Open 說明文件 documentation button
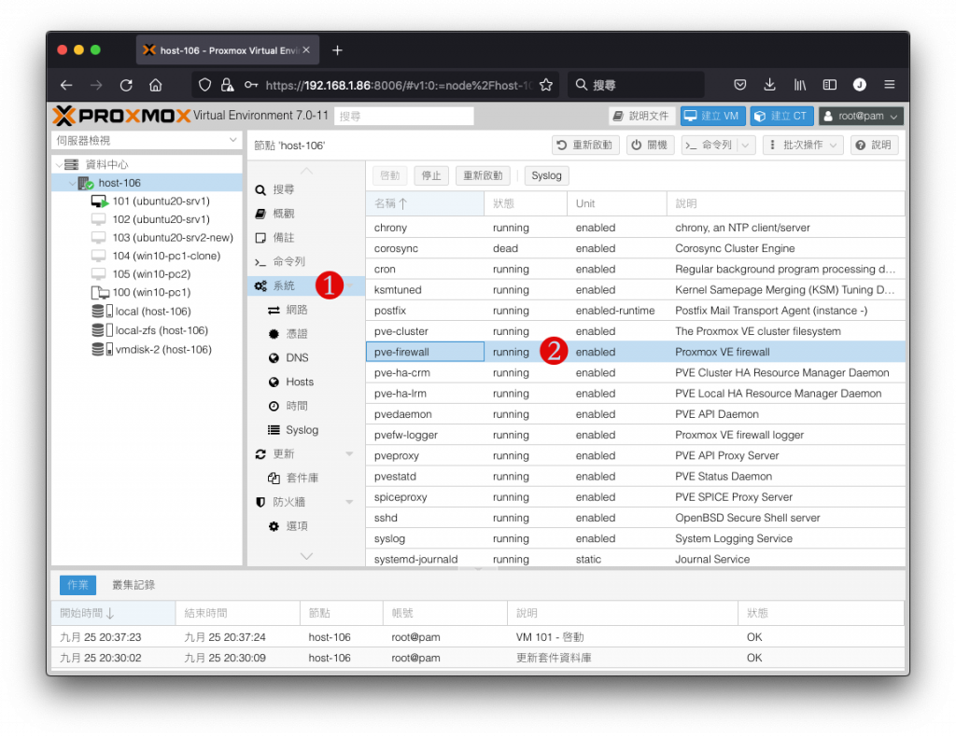The image size is (956, 737). (641, 116)
